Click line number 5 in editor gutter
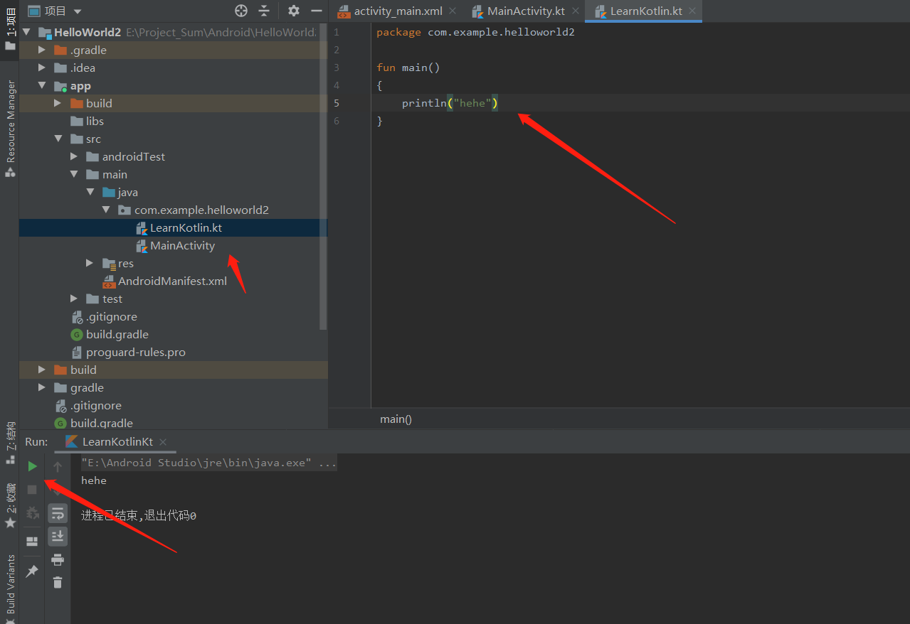Image resolution: width=910 pixels, height=624 pixels. [x=337, y=103]
